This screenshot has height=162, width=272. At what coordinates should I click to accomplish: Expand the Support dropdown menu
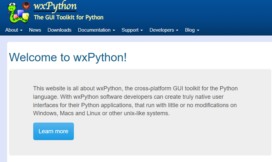click(x=132, y=30)
